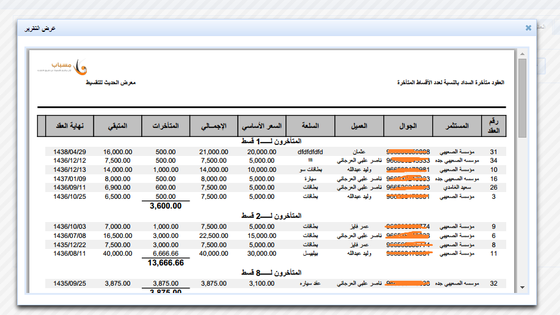
Task: Click the المستثمر column header
Action: coord(457,126)
